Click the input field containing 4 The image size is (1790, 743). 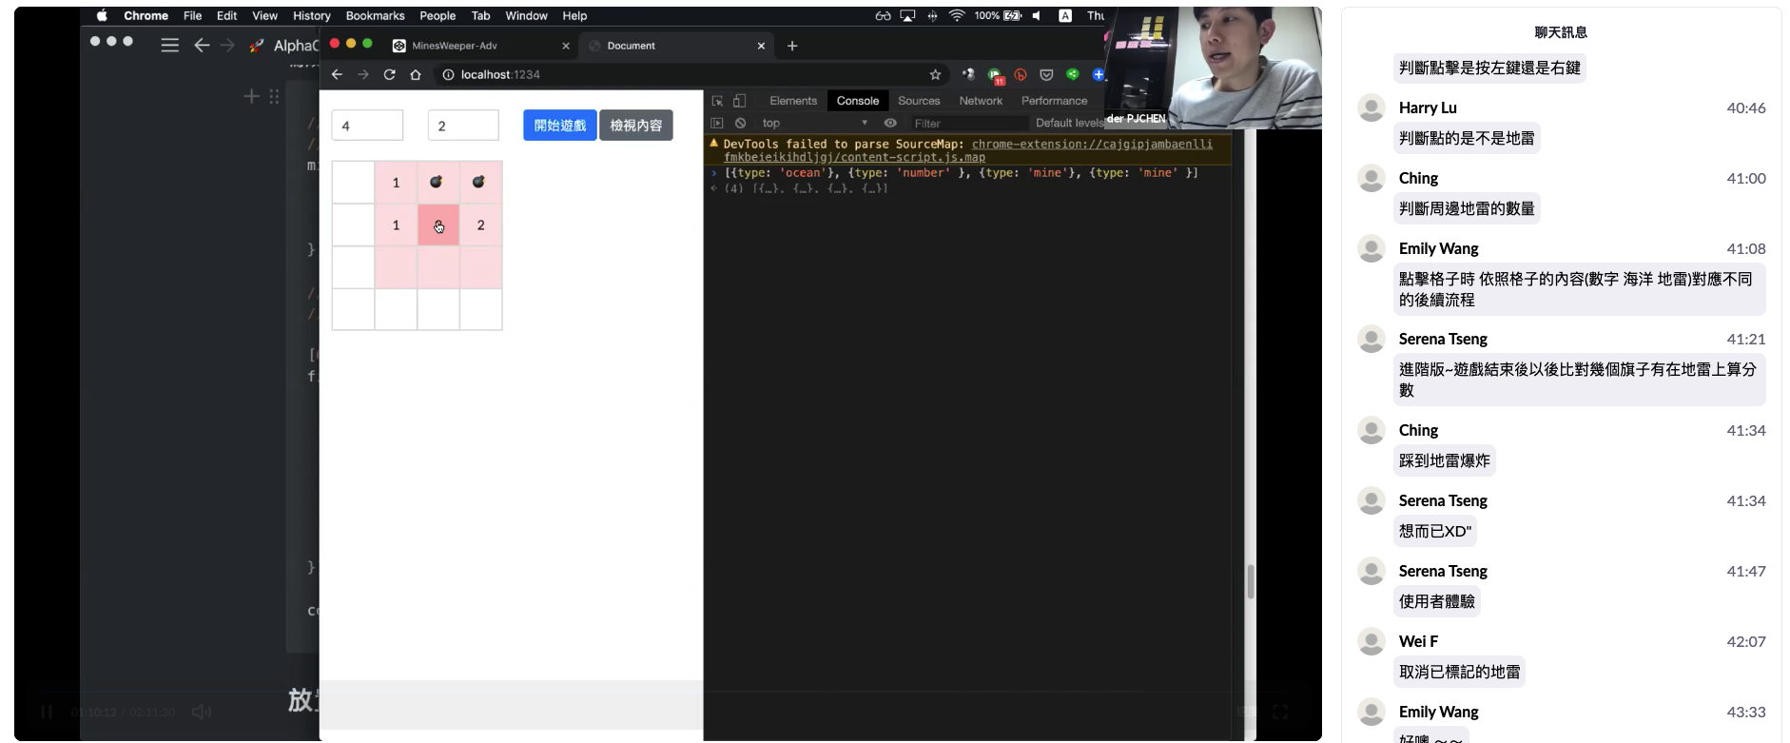[367, 126]
